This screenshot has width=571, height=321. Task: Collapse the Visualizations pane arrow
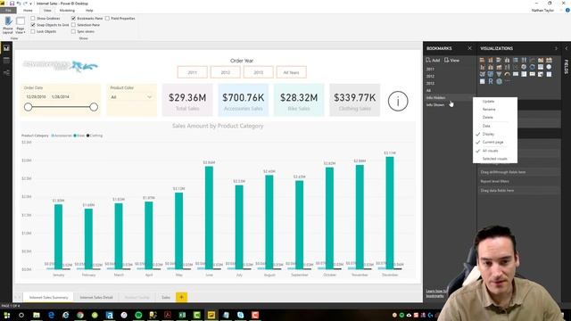[556, 48]
